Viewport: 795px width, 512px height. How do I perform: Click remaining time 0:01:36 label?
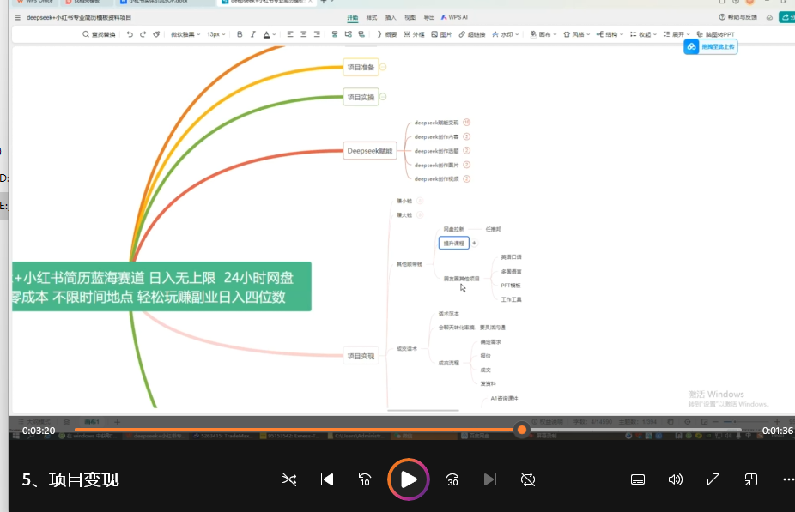pos(777,431)
